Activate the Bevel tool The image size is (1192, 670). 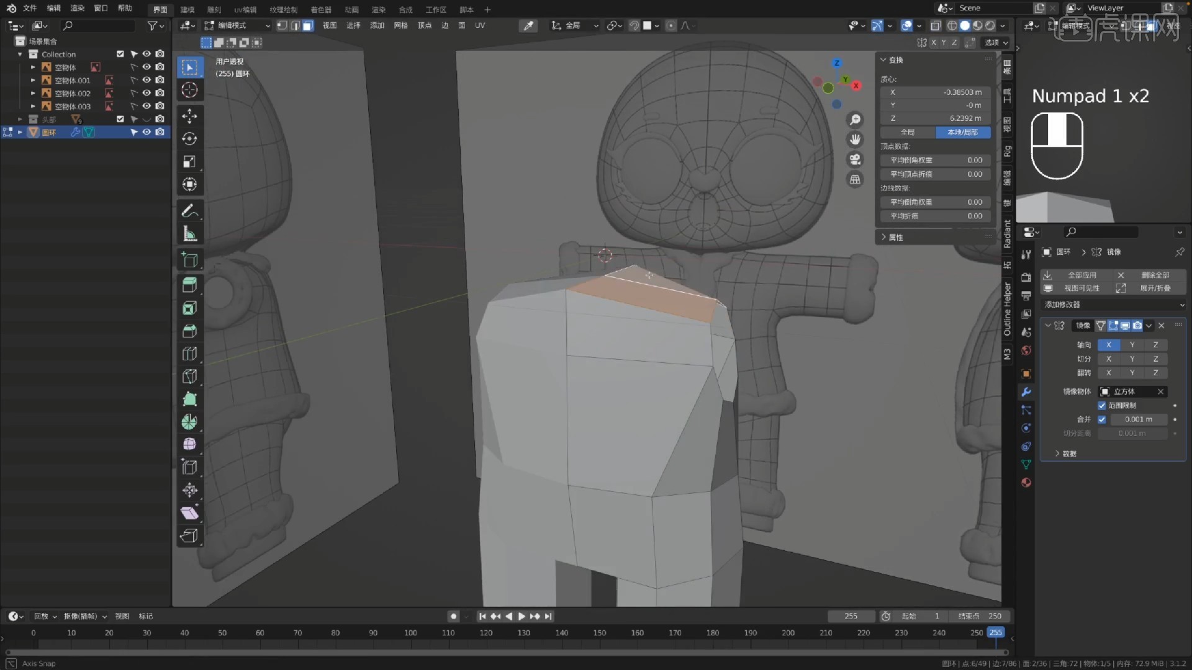click(190, 331)
